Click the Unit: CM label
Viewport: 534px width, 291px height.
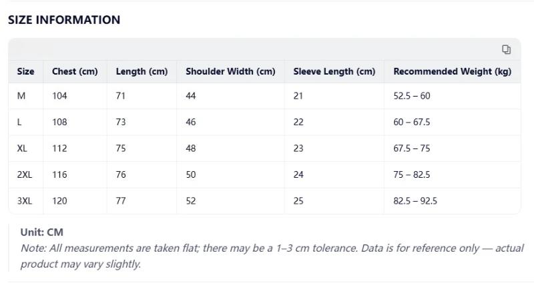point(41,232)
